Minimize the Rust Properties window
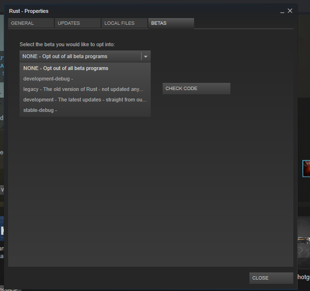The width and height of the screenshot is (310, 291). [282, 12]
